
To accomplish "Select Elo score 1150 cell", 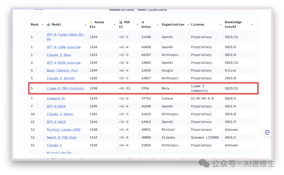I will click(93, 145).
